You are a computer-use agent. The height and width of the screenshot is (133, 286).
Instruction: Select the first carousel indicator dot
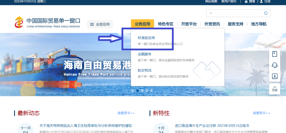(x=133, y=91)
